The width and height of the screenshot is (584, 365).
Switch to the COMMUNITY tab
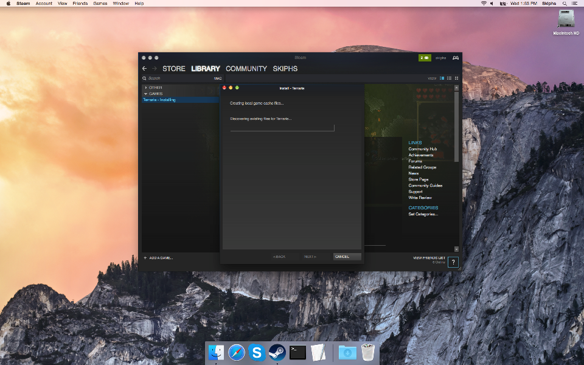pos(246,69)
